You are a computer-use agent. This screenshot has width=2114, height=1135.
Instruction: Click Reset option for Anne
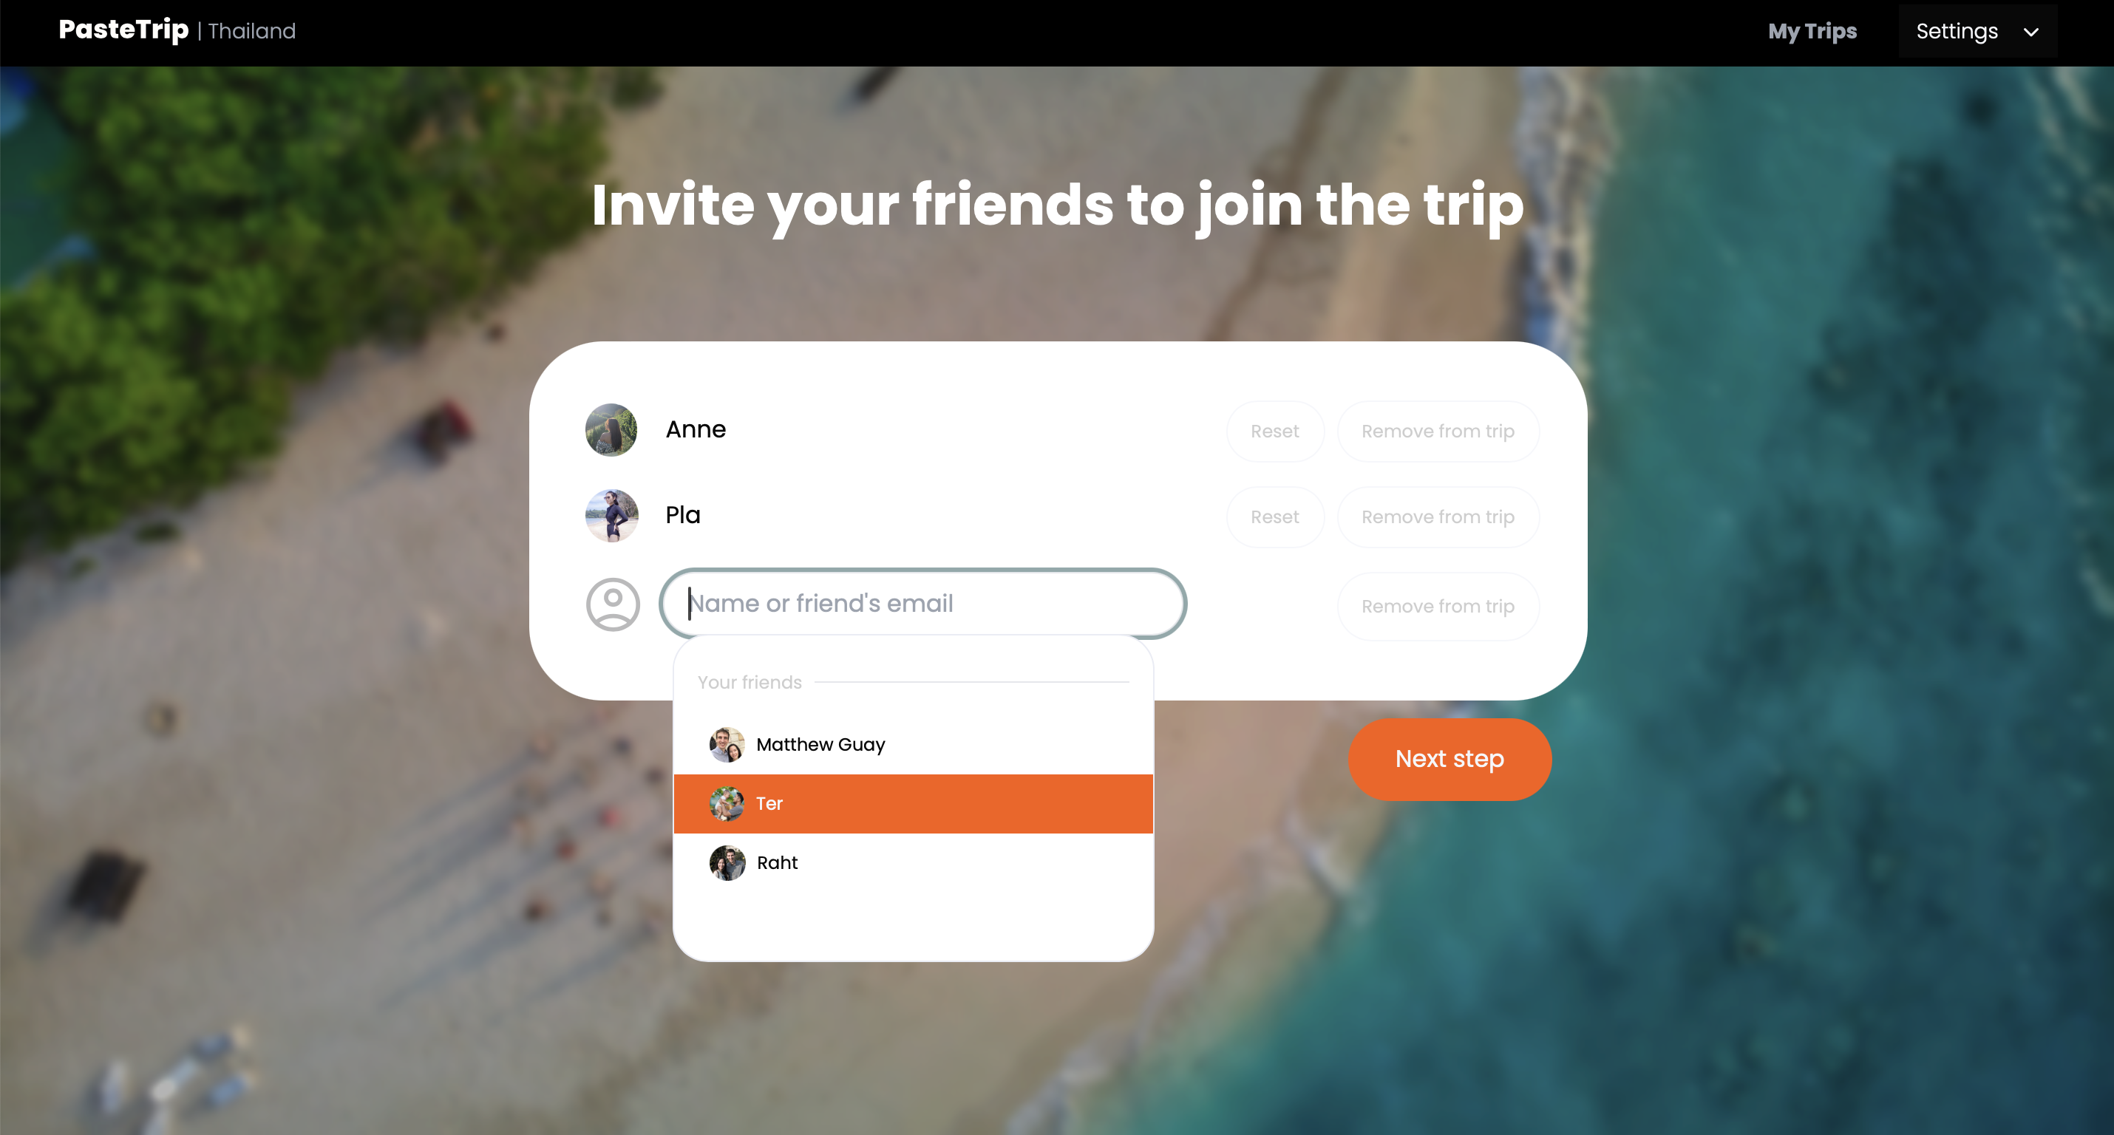coord(1274,431)
